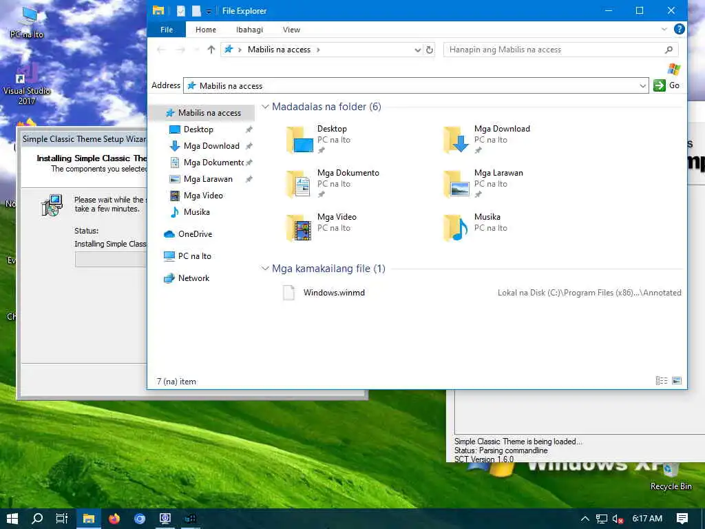Go up one level with Up arrow
Viewport: 705px width, 529px height.
point(211,50)
